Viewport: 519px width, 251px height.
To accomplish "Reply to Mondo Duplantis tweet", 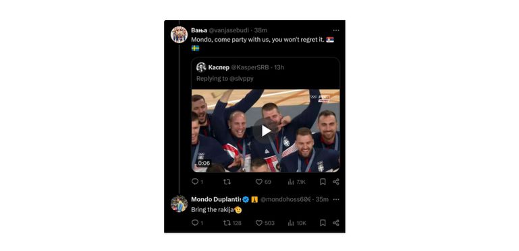I will pos(197,223).
